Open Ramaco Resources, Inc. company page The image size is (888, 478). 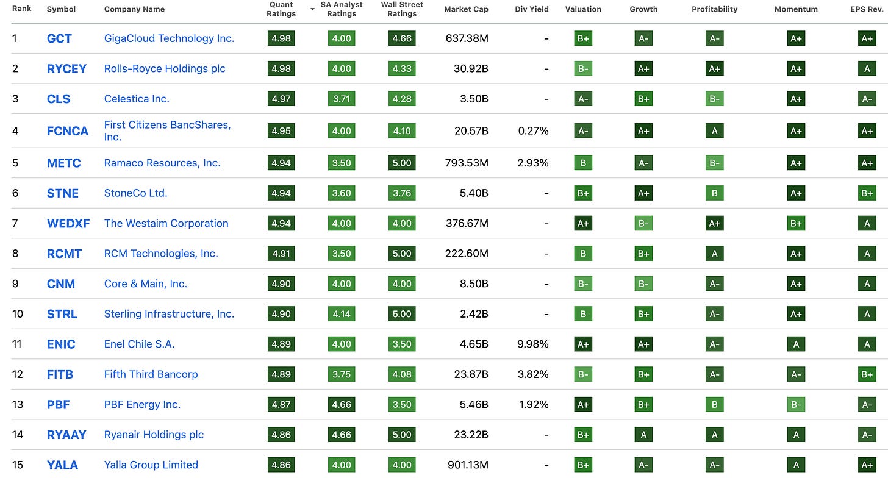[162, 163]
